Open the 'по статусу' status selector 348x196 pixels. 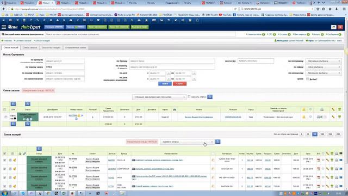pos(256,61)
